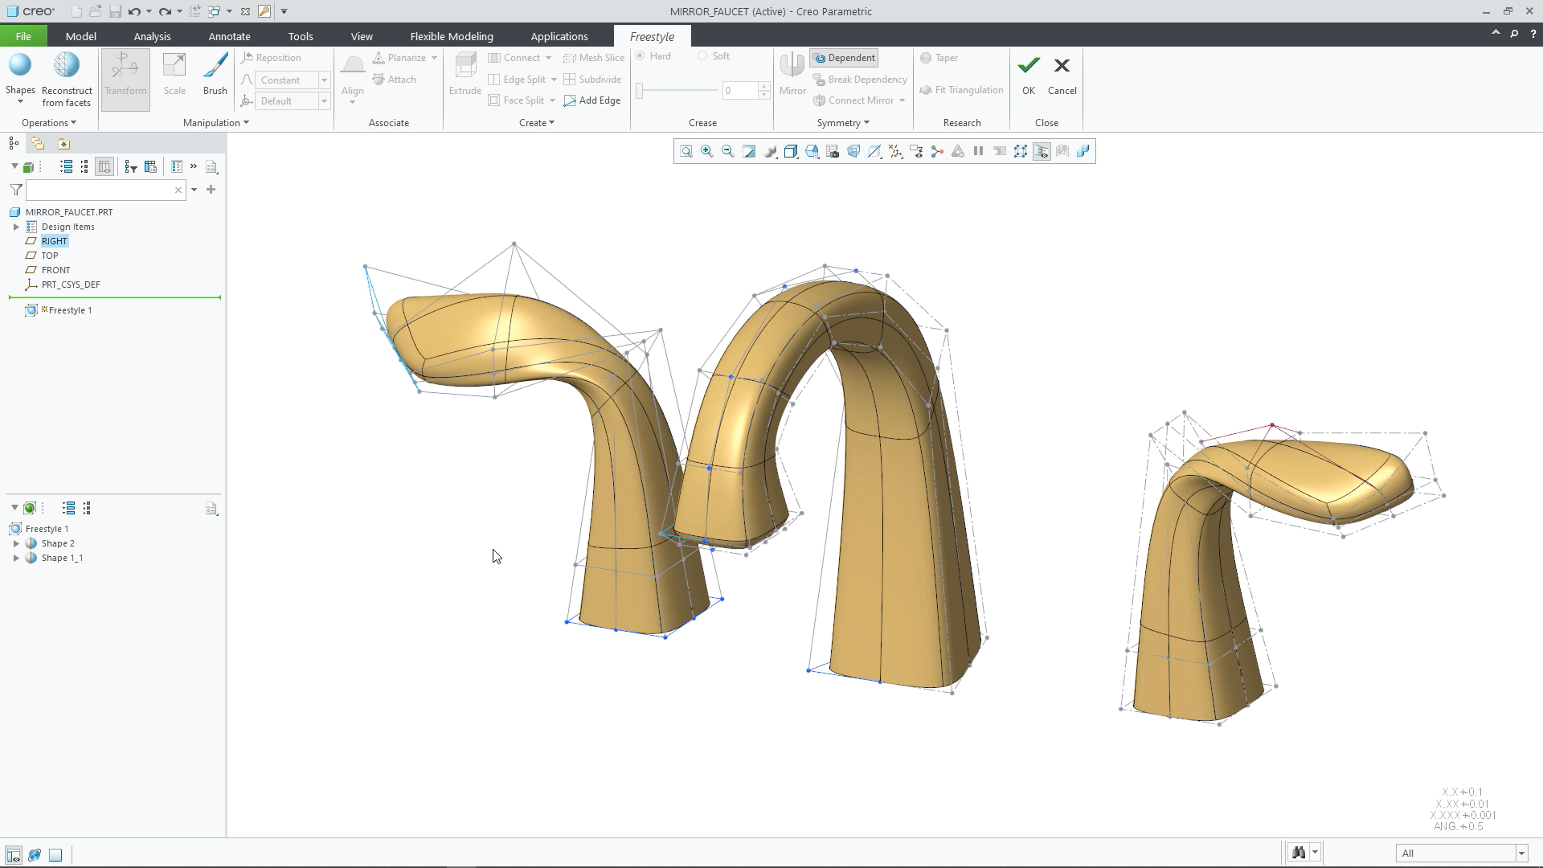The width and height of the screenshot is (1543, 868).
Task: Click the Perspective View icon
Action: (x=853, y=151)
